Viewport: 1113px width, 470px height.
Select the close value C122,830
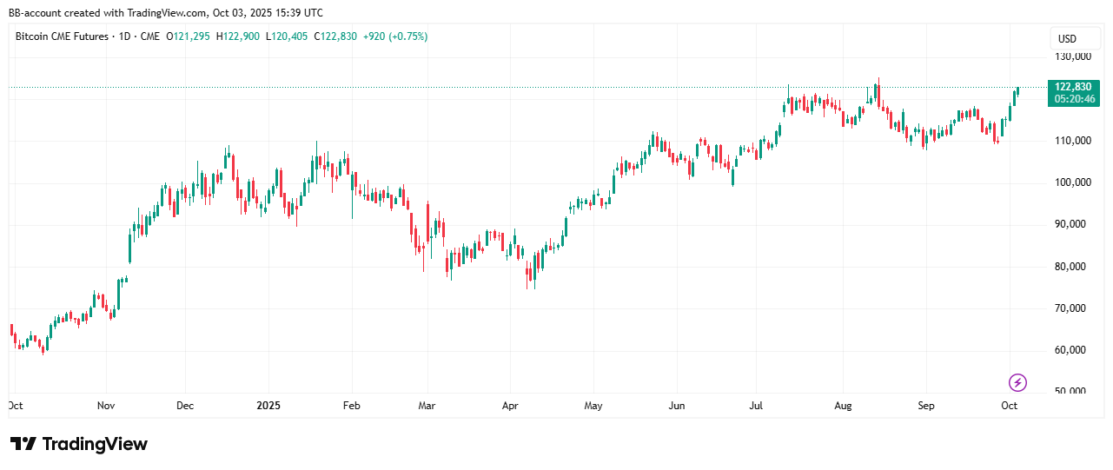340,36
